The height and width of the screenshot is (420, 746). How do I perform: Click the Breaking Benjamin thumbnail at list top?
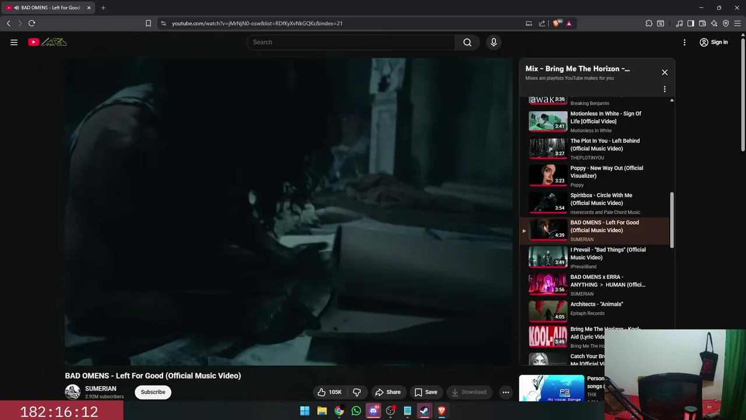coord(548,100)
